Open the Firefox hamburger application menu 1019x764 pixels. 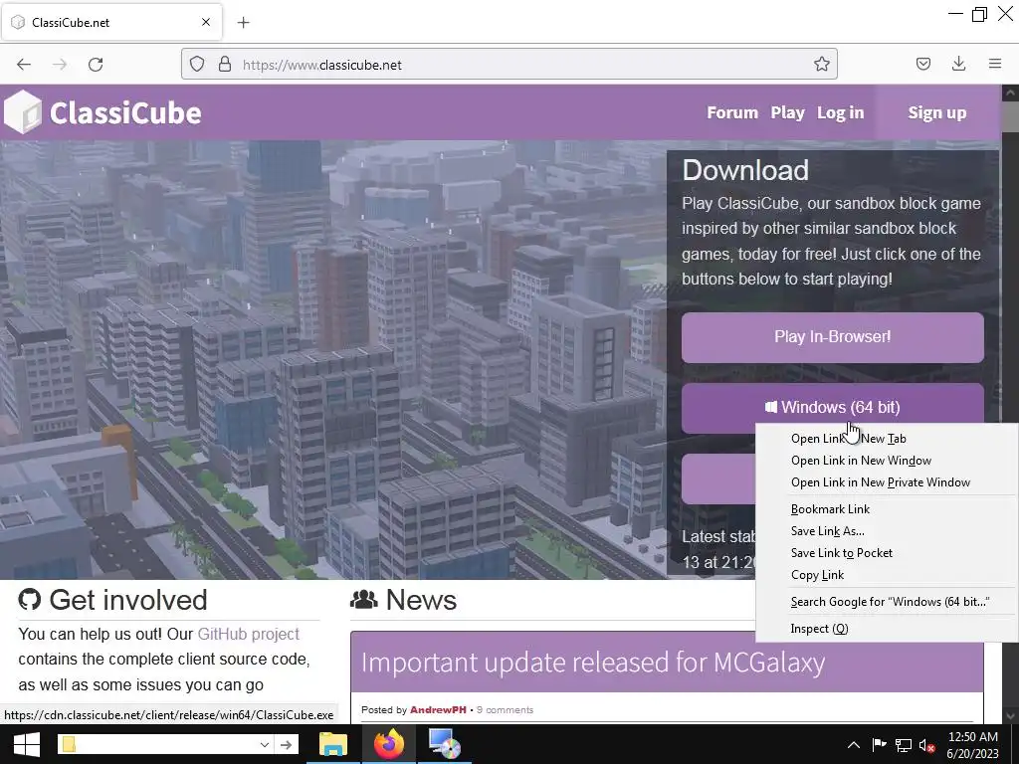coord(995,64)
